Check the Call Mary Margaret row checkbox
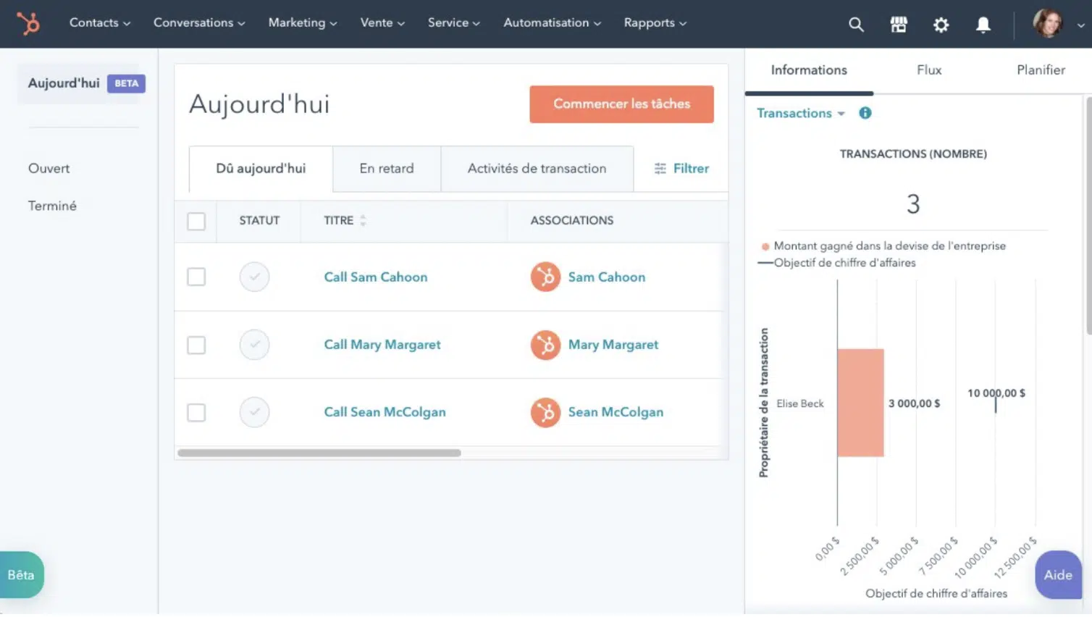This screenshot has width=1092, height=617. 196,345
